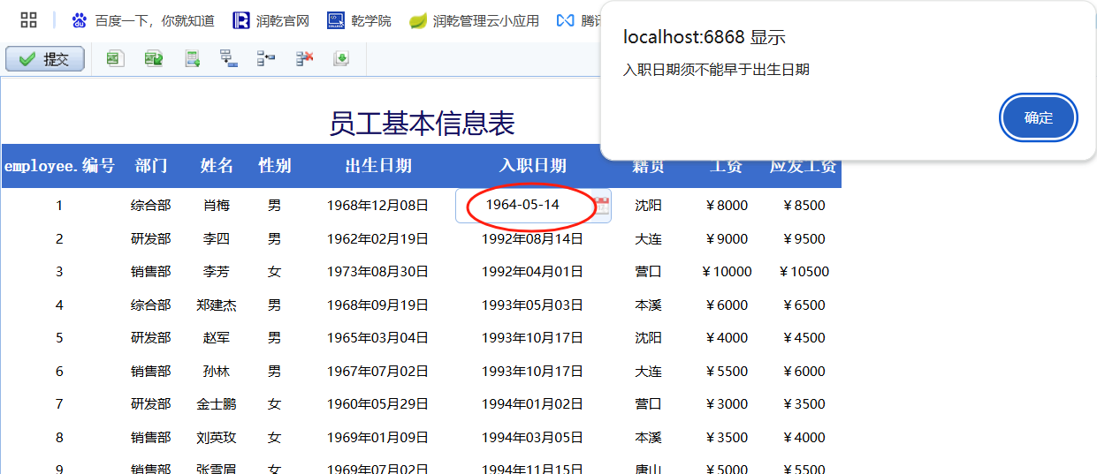Open the 润乾官网 bookmark
Image resolution: width=1097 pixels, height=474 pixels.
pos(271,20)
